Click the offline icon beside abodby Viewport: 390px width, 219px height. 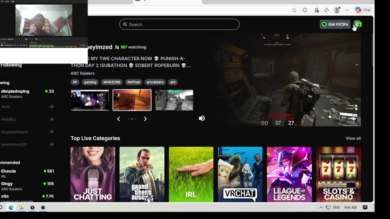coord(51,119)
